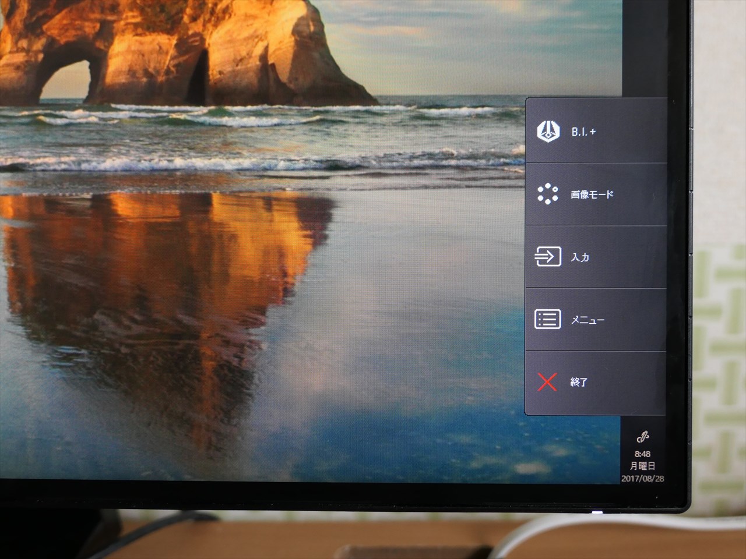The image size is (746, 559).
Task: Click the 8:48 taskbar clock time
Action: click(x=642, y=454)
